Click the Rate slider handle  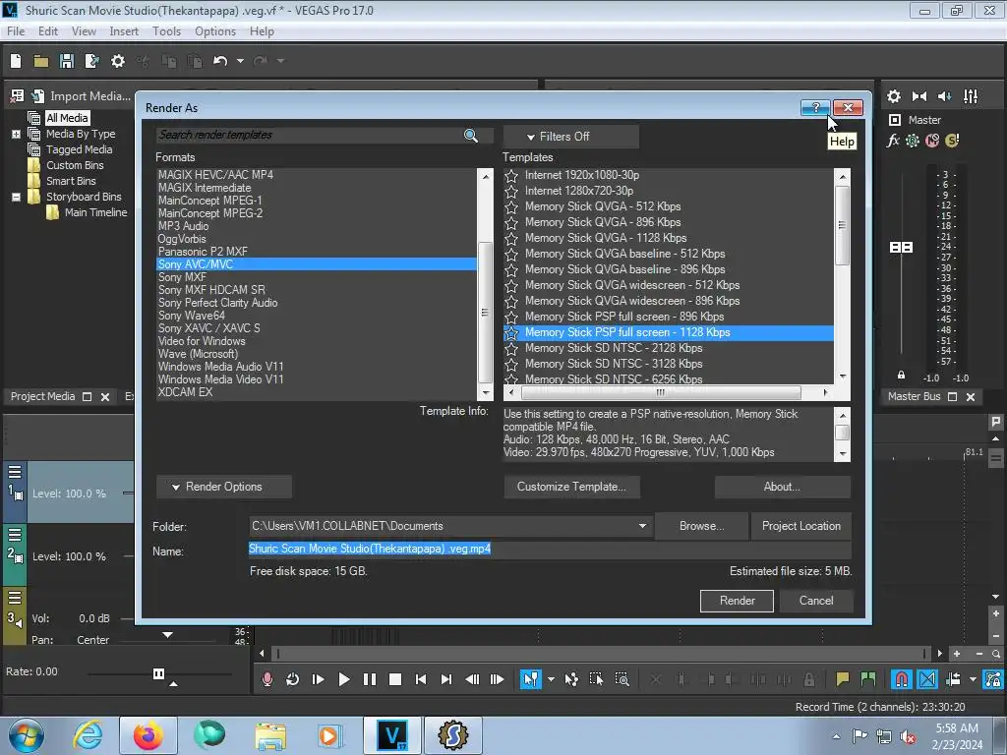(x=158, y=673)
